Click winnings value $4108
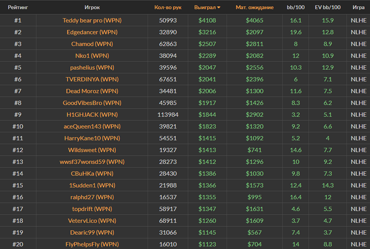This screenshot has width=370, height=249. point(207,20)
